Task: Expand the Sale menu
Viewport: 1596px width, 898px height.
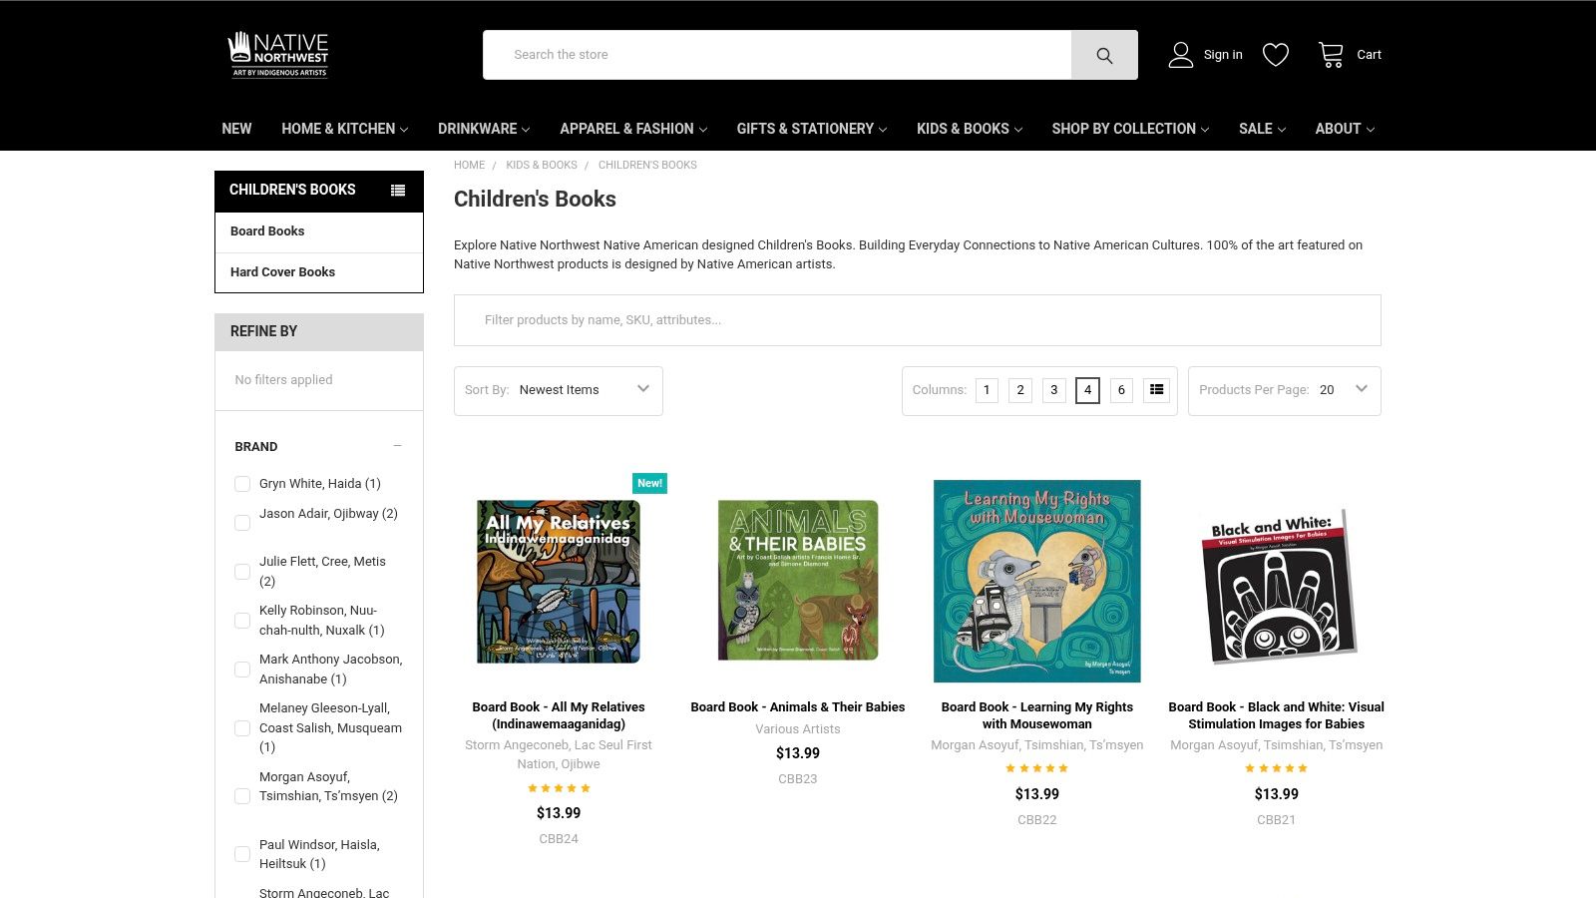Action: point(1262,129)
